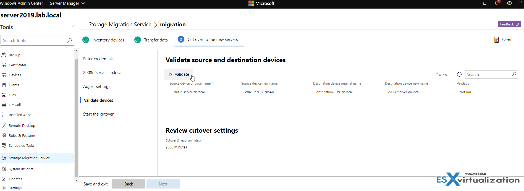Click the Next button
The image size is (524, 191).
pyautogui.click(x=163, y=184)
